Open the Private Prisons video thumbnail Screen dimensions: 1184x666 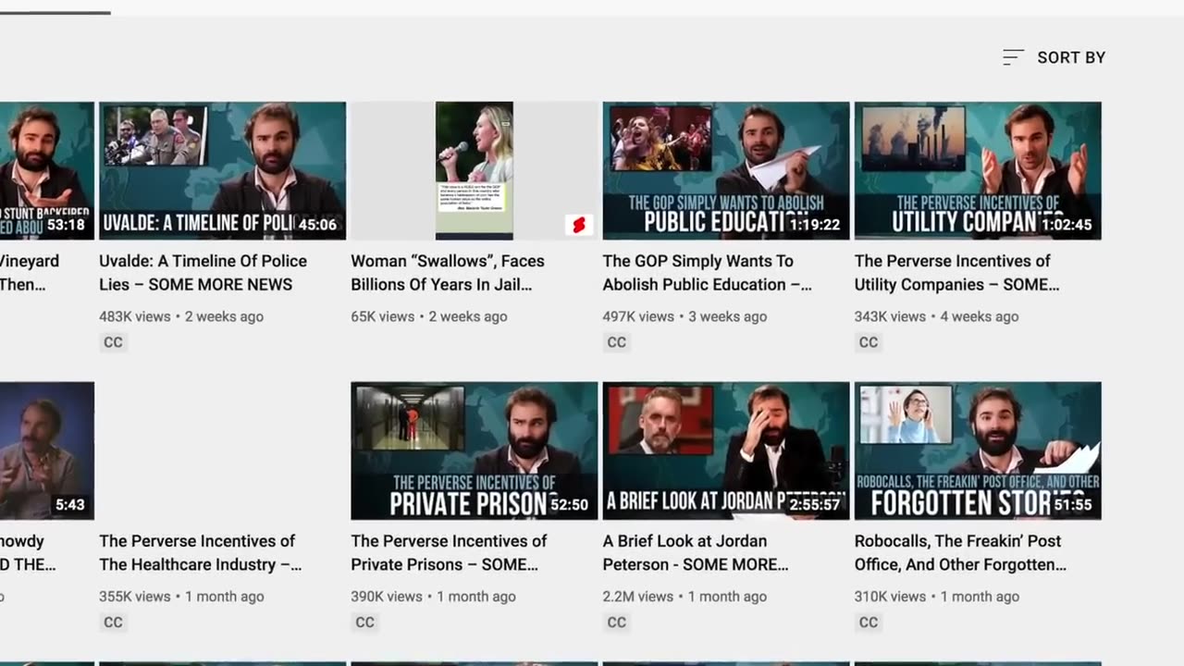(475, 450)
